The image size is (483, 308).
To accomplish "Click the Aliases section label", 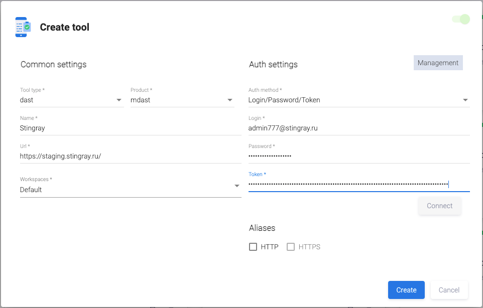I will point(262,228).
